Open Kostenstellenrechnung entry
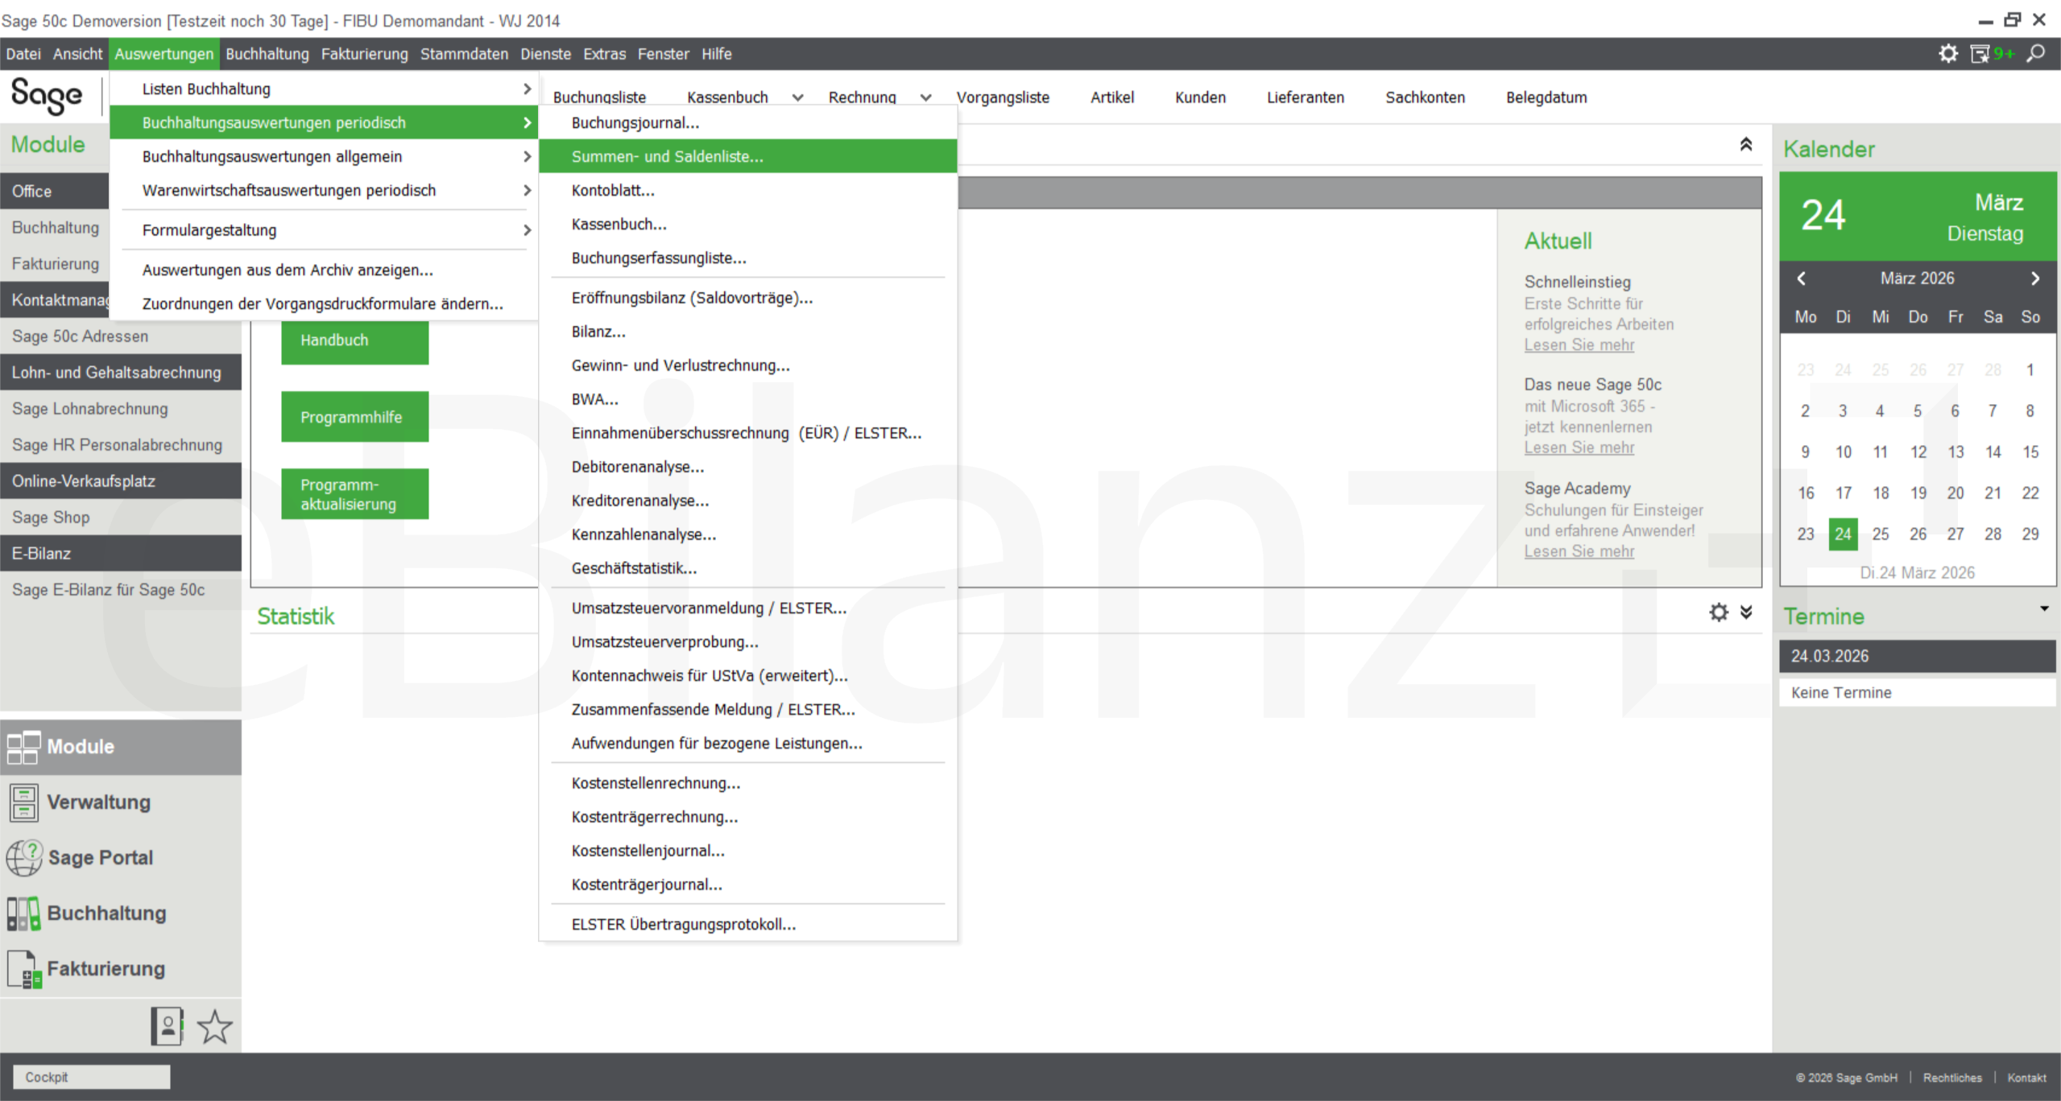Image resolution: width=2061 pixels, height=1101 pixels. 747,783
